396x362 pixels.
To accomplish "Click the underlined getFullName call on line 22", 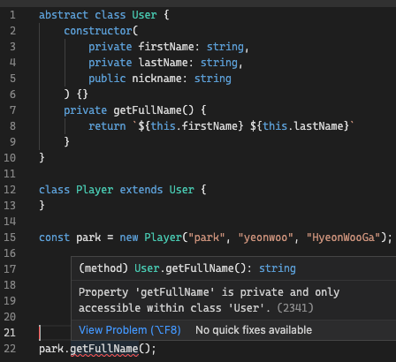I will [104, 349].
